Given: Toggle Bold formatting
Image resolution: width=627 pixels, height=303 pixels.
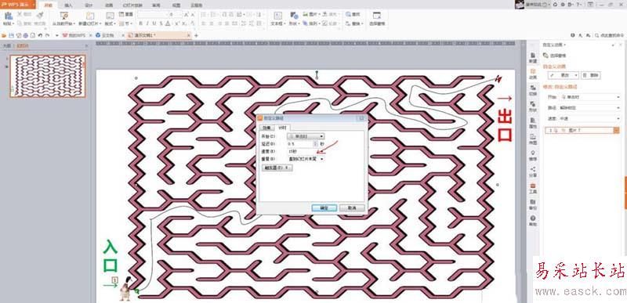Looking at the screenshot, I should [x=141, y=23].
